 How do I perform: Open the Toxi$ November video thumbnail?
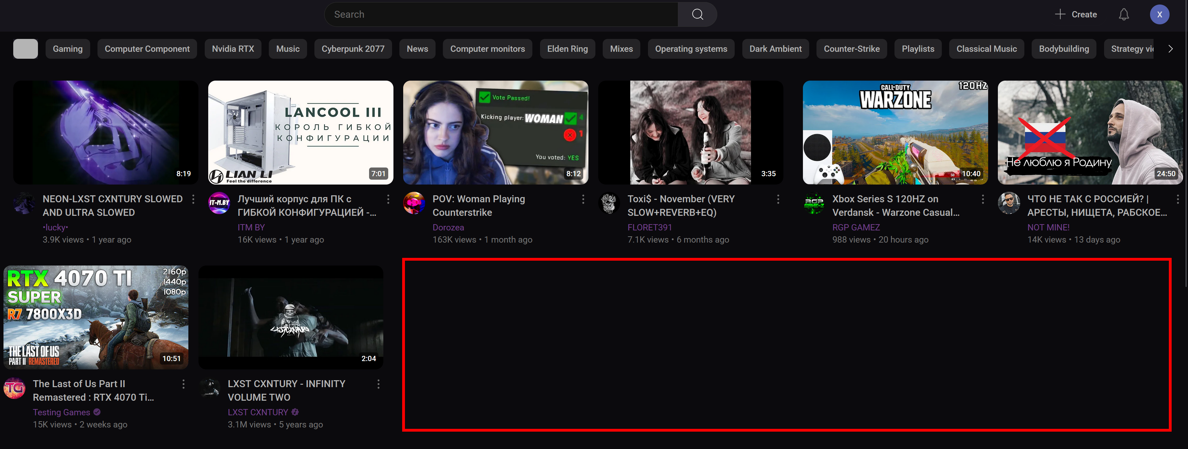[690, 133]
